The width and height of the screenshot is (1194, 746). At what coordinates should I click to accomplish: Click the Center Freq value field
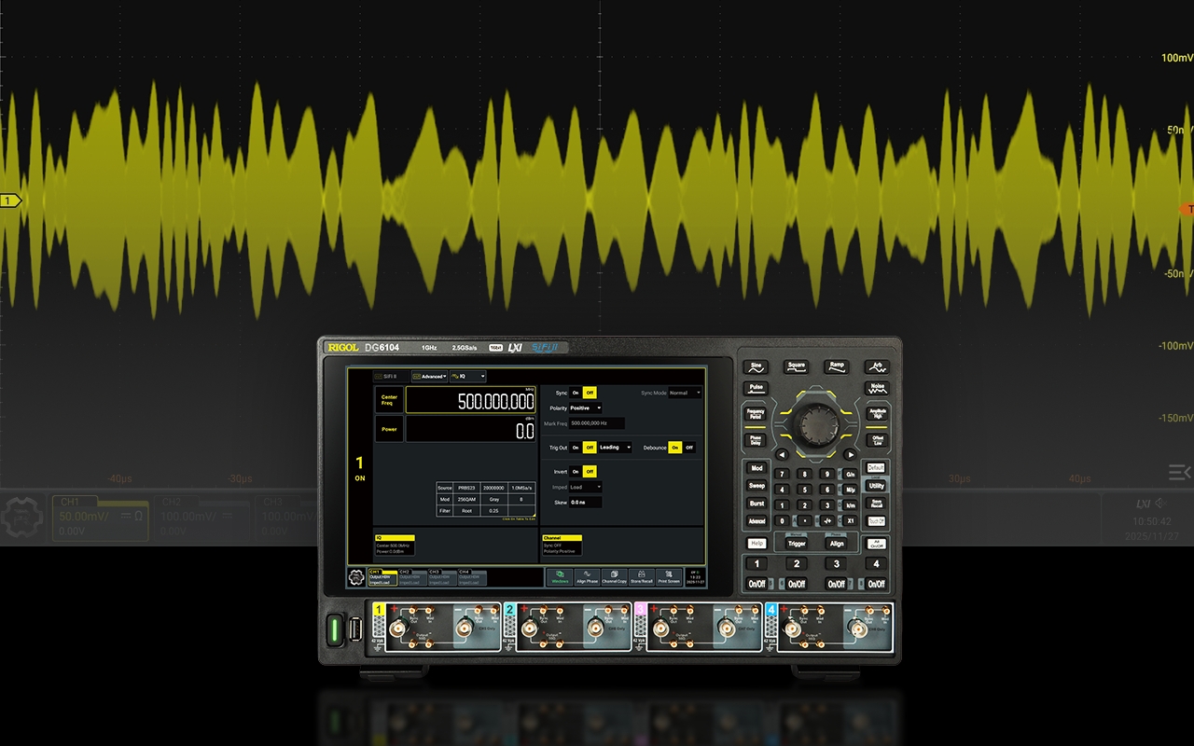pos(470,401)
